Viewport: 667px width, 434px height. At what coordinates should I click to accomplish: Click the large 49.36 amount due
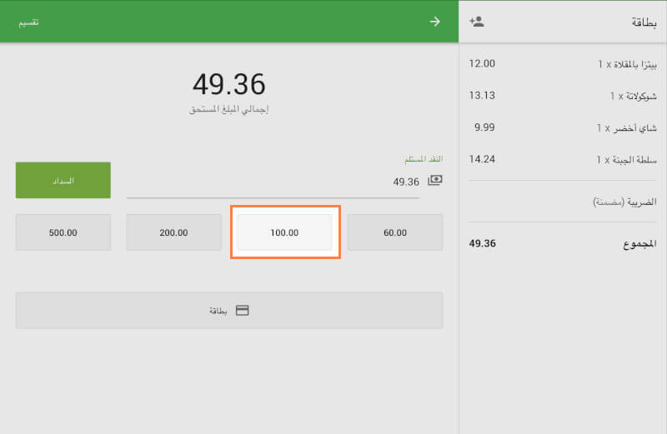click(229, 84)
